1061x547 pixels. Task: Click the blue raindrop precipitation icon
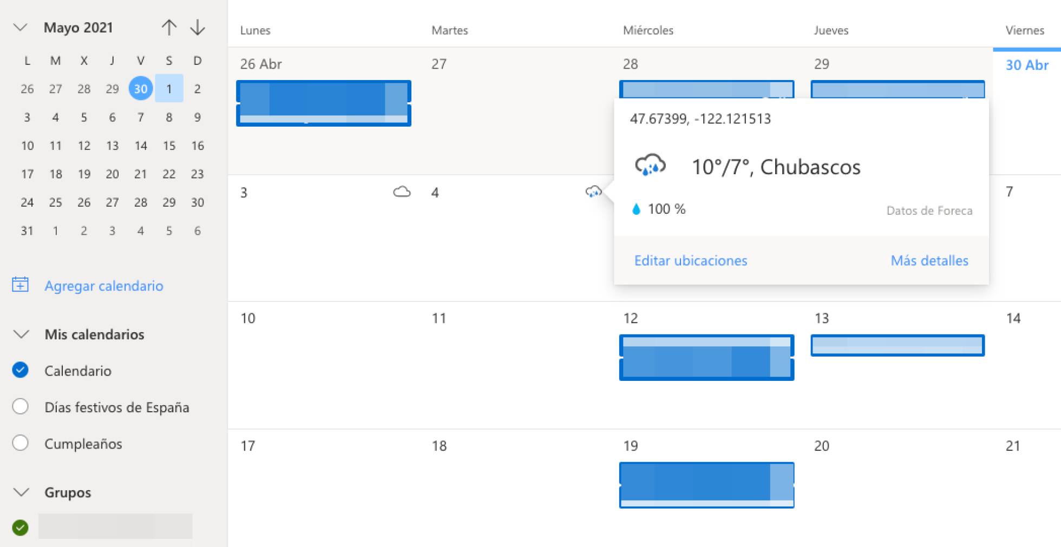click(636, 209)
